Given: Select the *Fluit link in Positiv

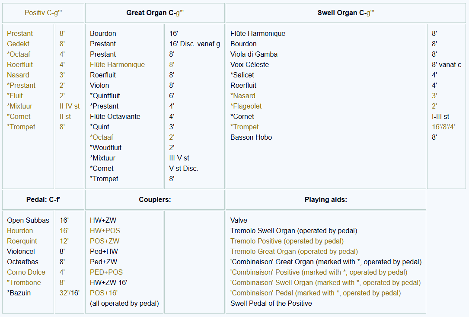Looking at the screenshot, I should click(15, 96).
